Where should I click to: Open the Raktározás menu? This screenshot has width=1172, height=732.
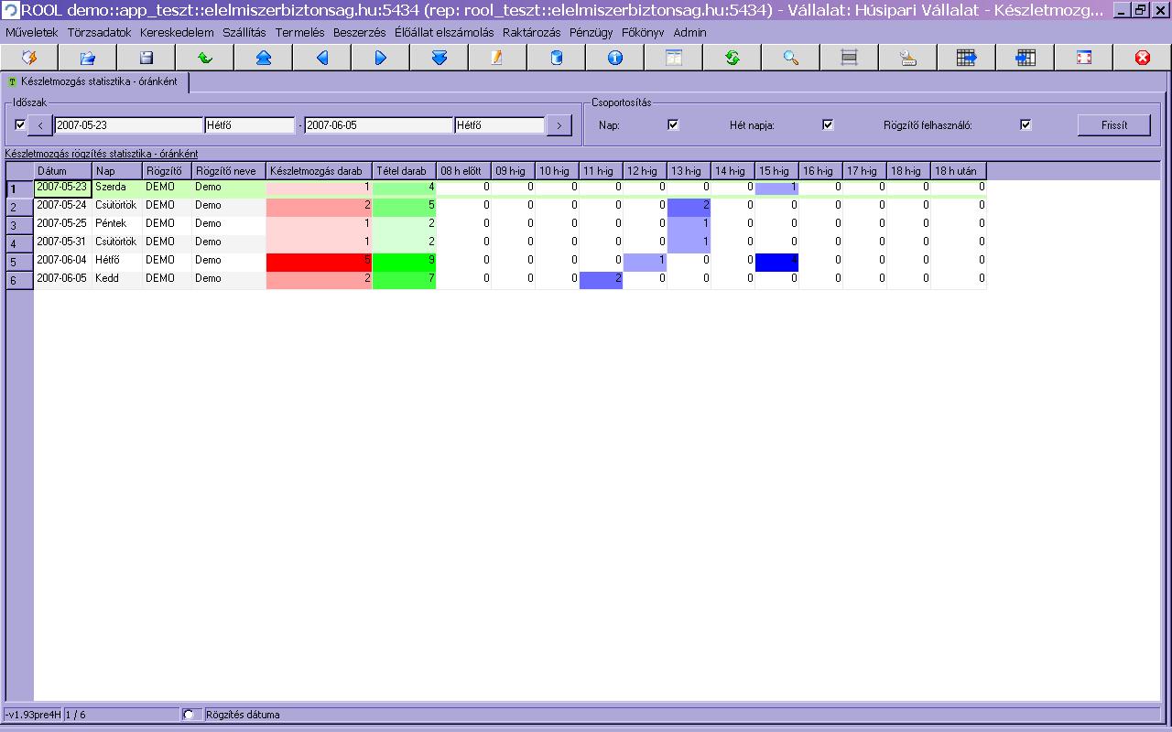coord(531,32)
